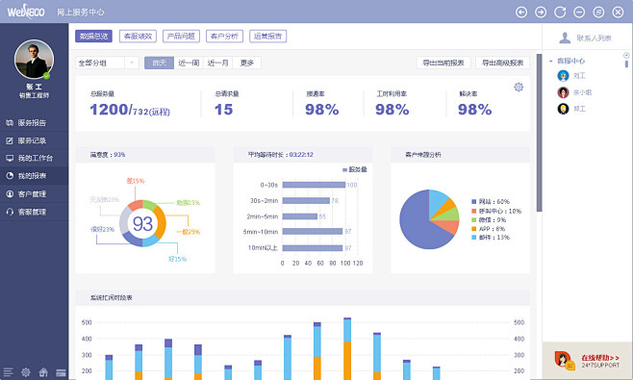Switch to the 数据总览 tab
This screenshot has width=633, height=380.
pos(93,36)
